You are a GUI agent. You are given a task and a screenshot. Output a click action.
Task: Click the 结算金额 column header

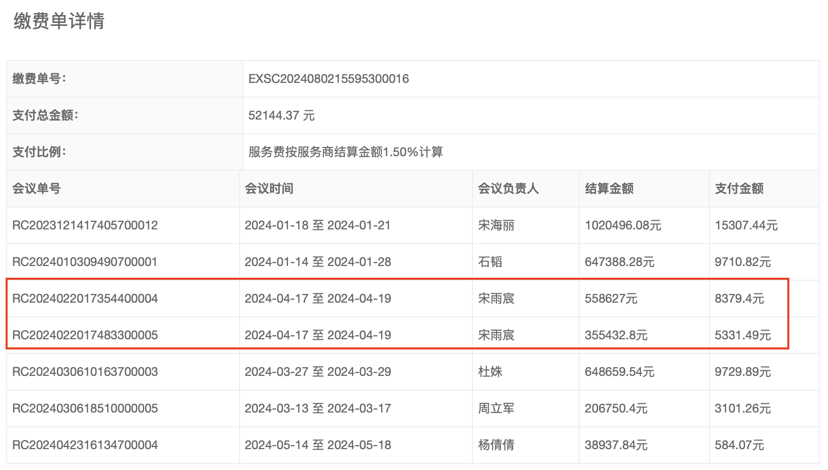tap(609, 189)
